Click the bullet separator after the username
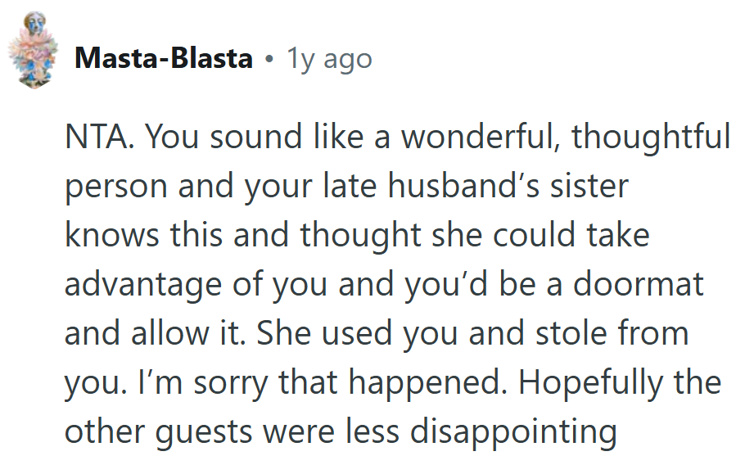Viewport: 754px width, 465px height. tap(269, 59)
